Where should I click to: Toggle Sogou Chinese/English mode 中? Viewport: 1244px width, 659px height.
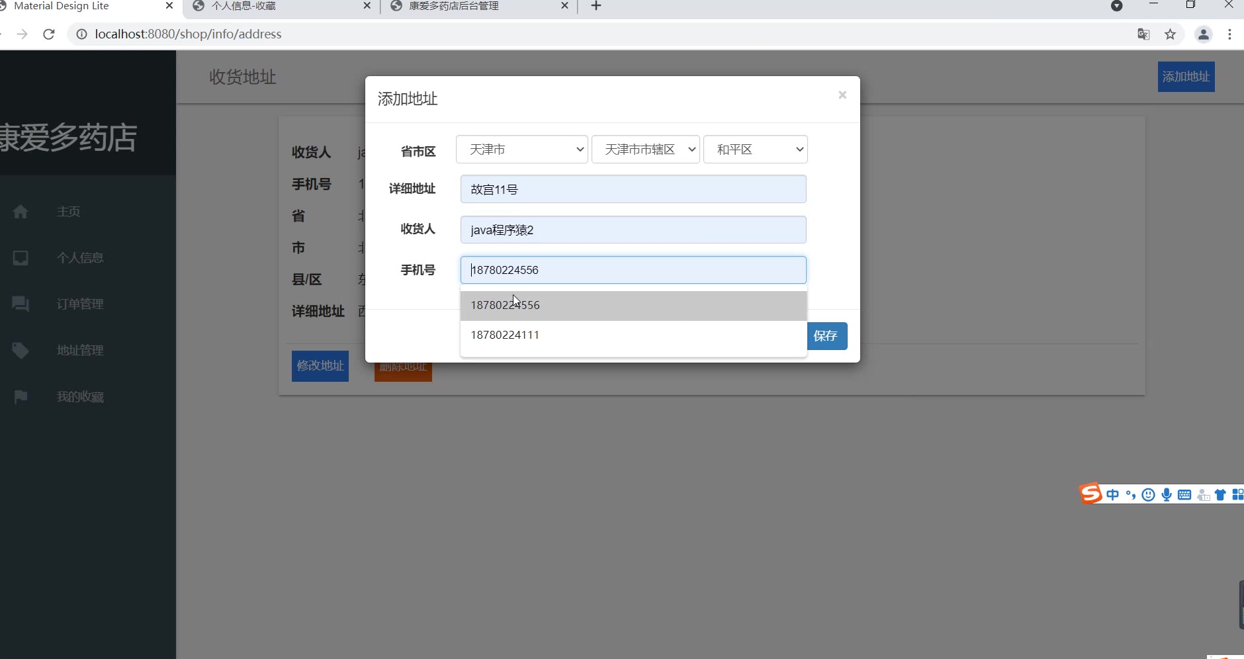tap(1113, 495)
